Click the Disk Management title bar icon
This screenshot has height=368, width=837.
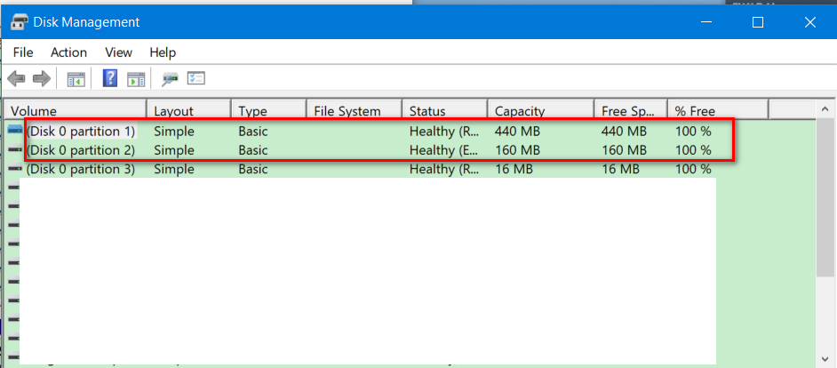(20, 22)
